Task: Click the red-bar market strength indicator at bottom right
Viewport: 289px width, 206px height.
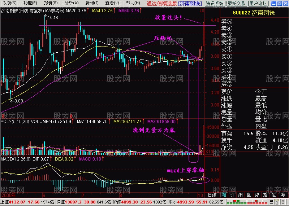Action: click(x=257, y=202)
